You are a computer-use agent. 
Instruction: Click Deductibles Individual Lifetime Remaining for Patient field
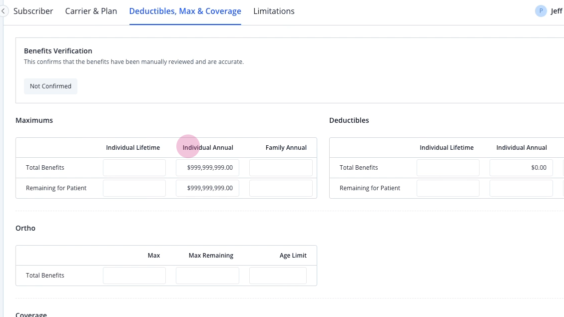point(448,188)
